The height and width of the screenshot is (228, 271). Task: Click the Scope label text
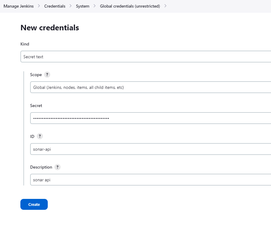coord(36,75)
